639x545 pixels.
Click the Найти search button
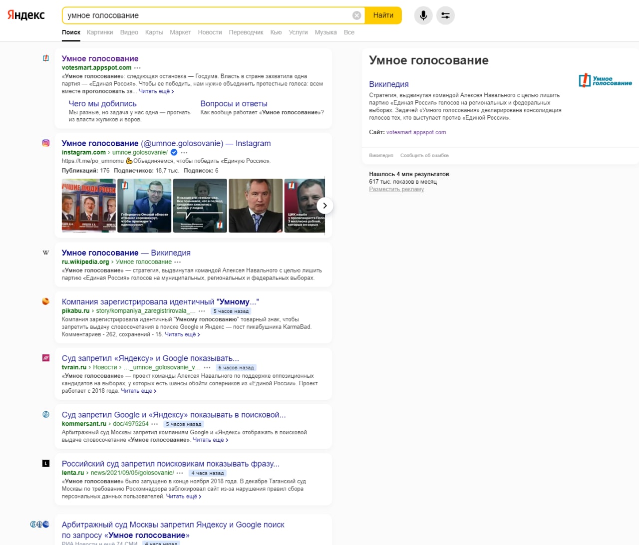(383, 15)
